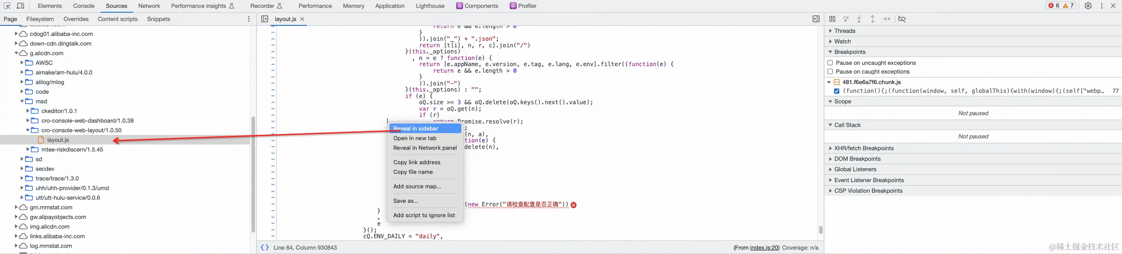The image size is (1122, 254).
Task: Open the Snippets navigator tab
Action: pos(158,19)
